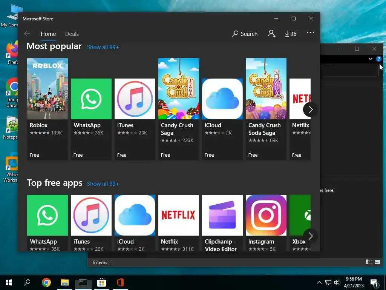The height and width of the screenshot is (290, 386).
Task: Open iTunes icon in Top free apps
Action: pyautogui.click(x=91, y=215)
